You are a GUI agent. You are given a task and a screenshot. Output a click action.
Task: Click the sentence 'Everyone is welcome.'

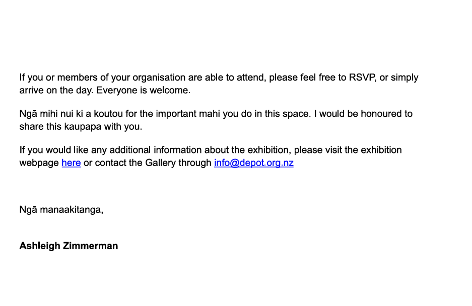tap(144, 91)
